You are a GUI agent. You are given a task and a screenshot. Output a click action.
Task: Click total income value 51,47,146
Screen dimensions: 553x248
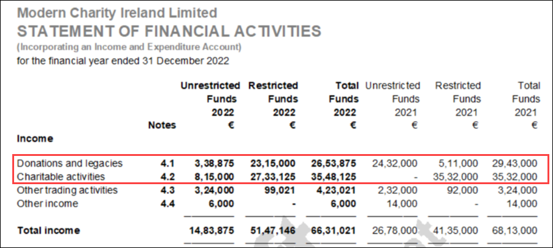pyautogui.click(x=273, y=231)
